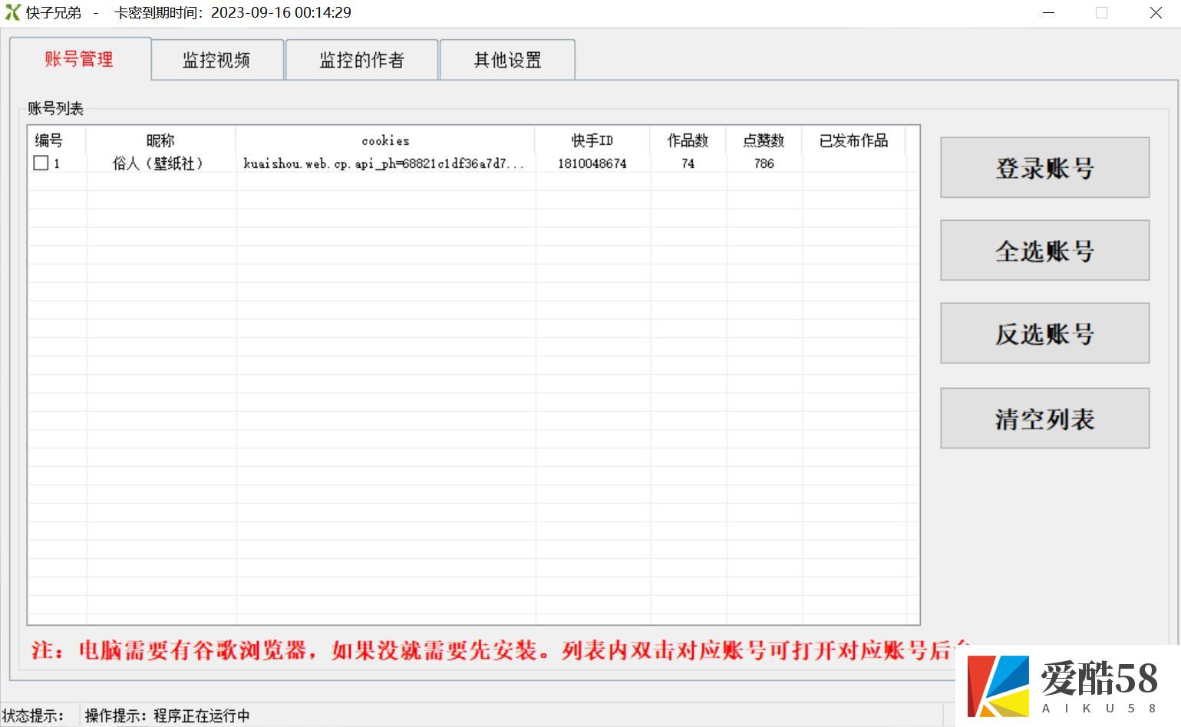Select the cookies cell starting kuaishou.web.cp
Viewport: 1181px width, 727px height.
[x=384, y=163]
